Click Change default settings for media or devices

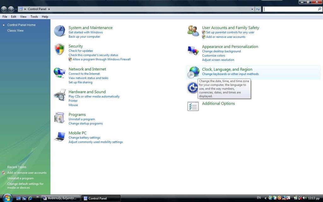25,186
